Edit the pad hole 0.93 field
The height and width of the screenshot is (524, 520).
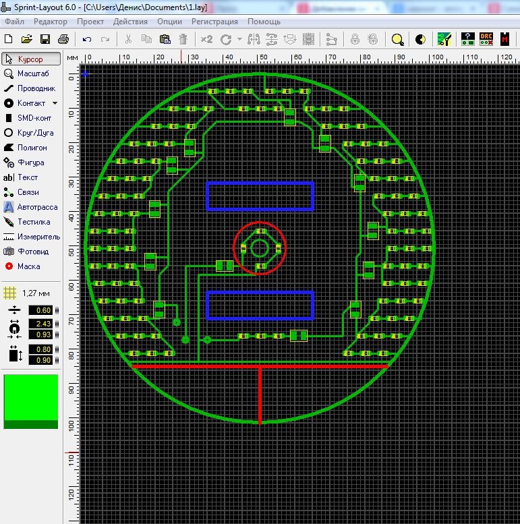point(40,334)
